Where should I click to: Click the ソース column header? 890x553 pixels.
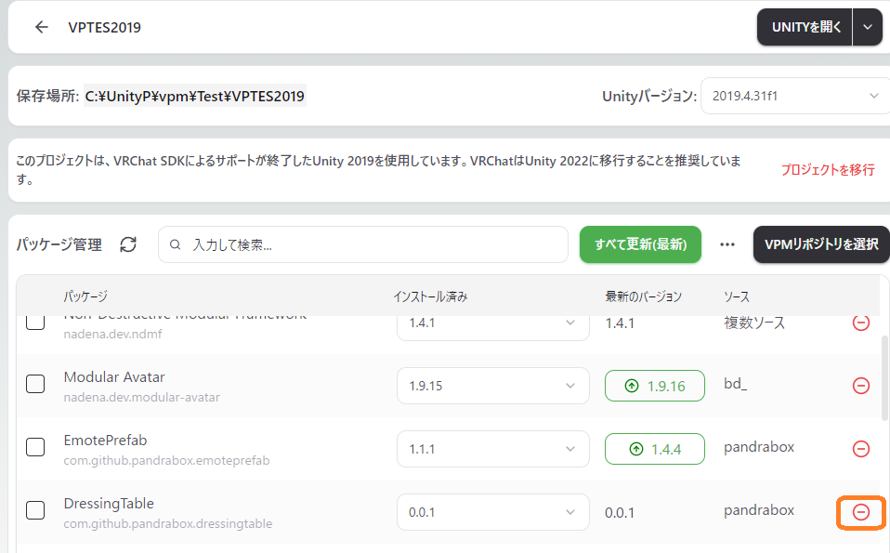[736, 296]
